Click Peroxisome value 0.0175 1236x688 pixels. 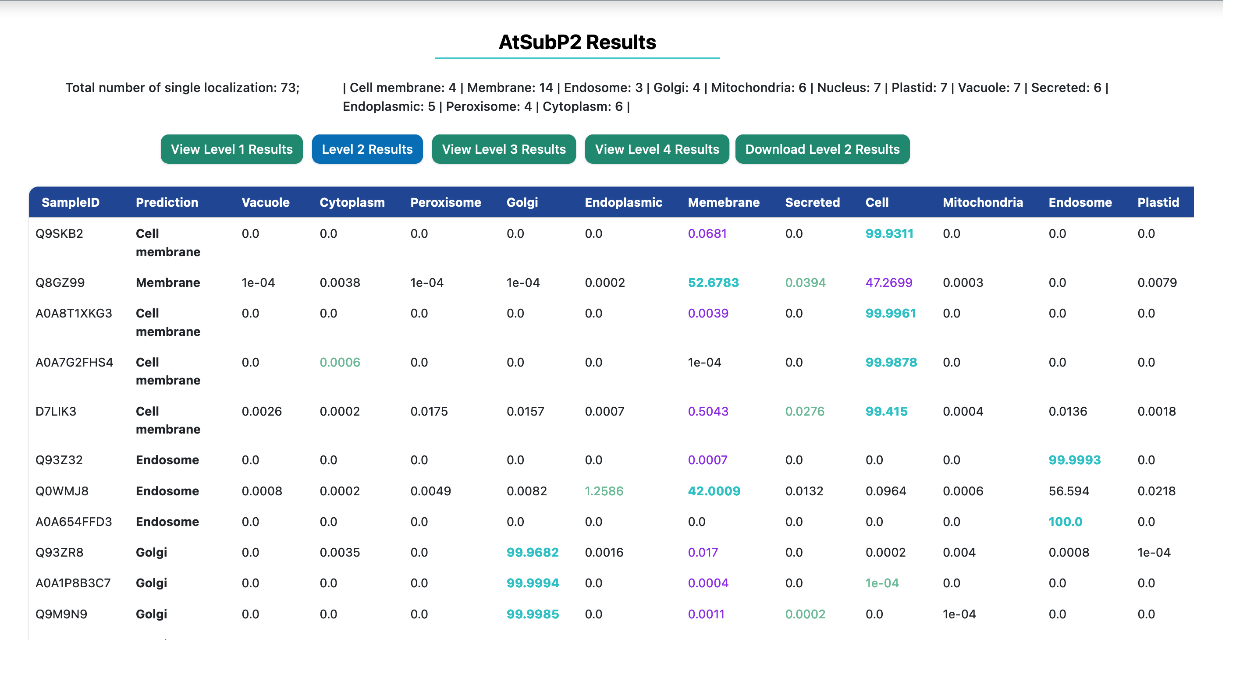point(429,411)
